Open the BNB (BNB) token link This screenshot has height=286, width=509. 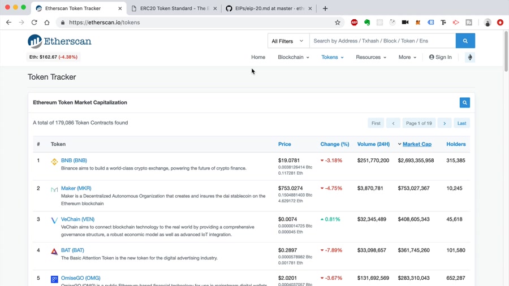[74, 161]
